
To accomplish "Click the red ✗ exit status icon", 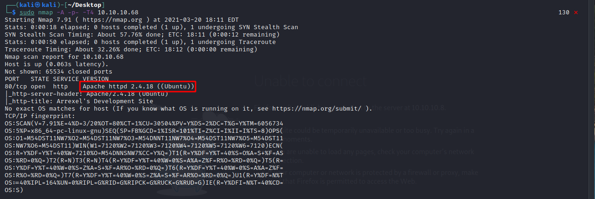I will [576, 12].
